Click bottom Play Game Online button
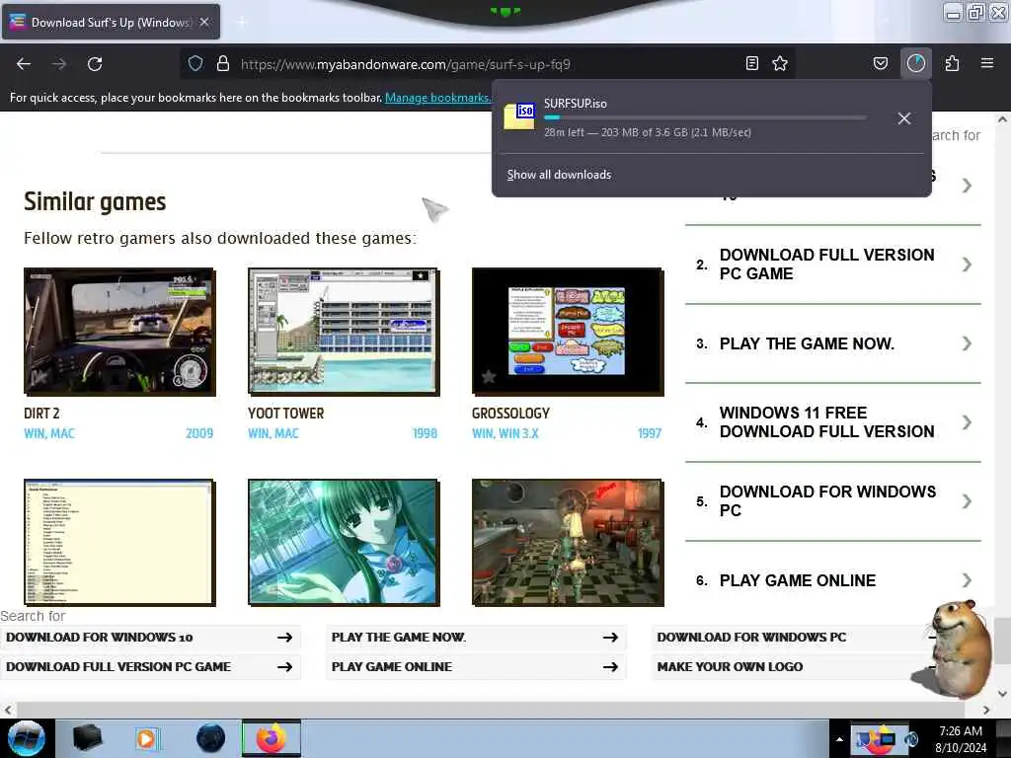 [476, 667]
